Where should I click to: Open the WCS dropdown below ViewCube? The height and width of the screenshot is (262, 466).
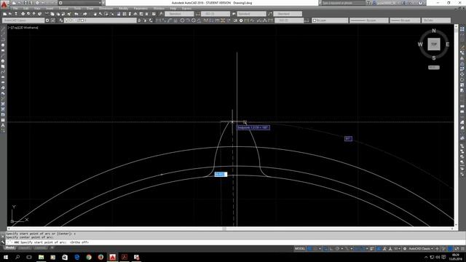point(434,68)
